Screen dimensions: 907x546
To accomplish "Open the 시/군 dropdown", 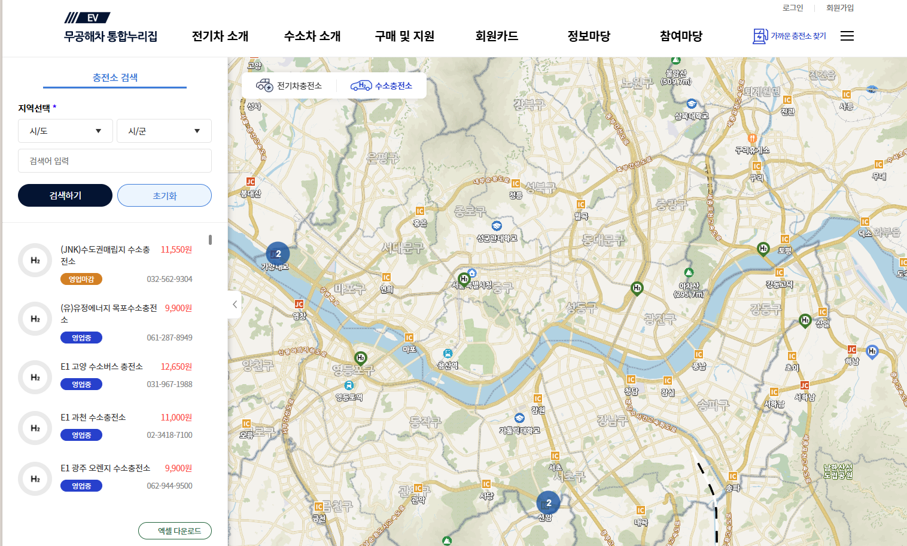I will (x=164, y=131).
